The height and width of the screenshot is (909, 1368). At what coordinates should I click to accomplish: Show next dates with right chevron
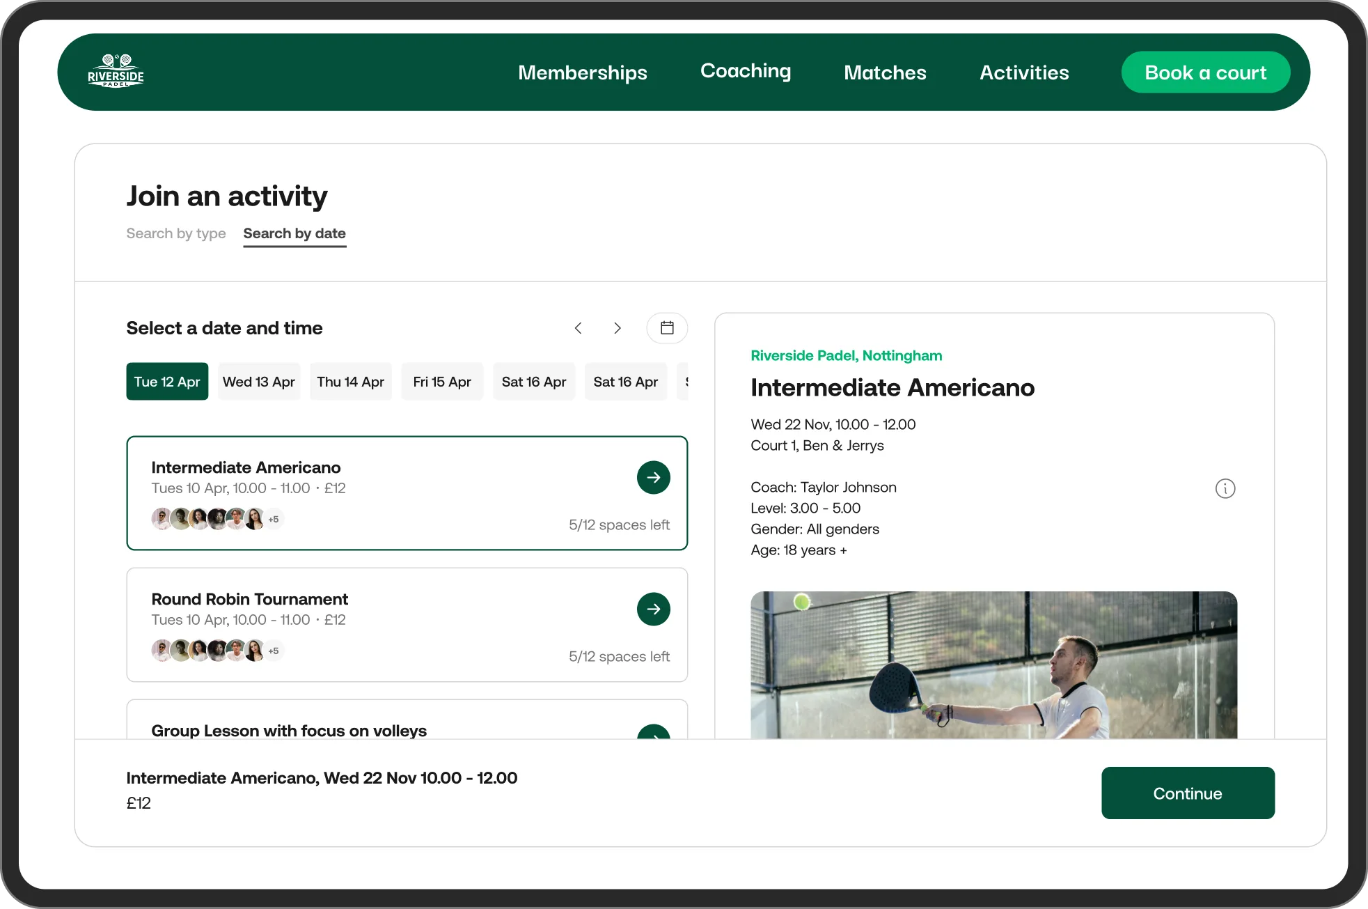click(617, 328)
